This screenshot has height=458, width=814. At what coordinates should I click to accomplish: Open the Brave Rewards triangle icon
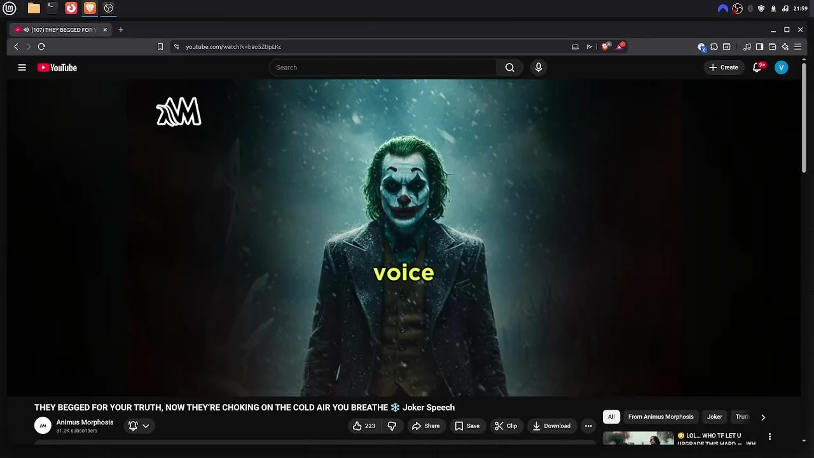pyautogui.click(x=621, y=46)
